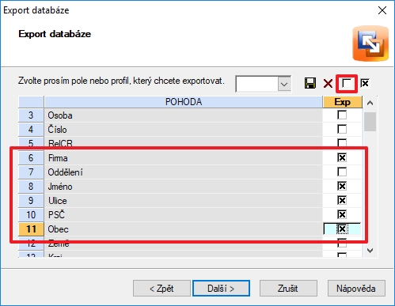Select row number 3 header
395x306 pixels.
(31, 115)
